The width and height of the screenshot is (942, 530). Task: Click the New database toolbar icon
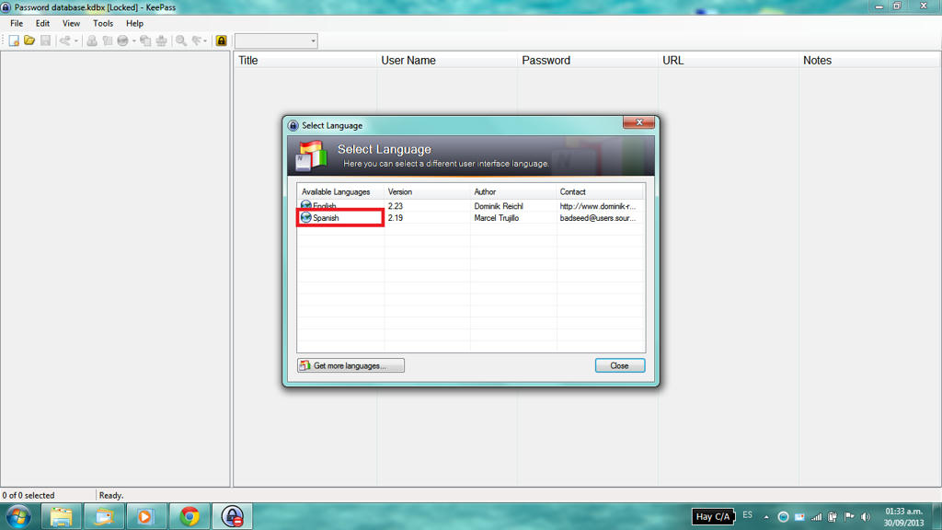(13, 40)
